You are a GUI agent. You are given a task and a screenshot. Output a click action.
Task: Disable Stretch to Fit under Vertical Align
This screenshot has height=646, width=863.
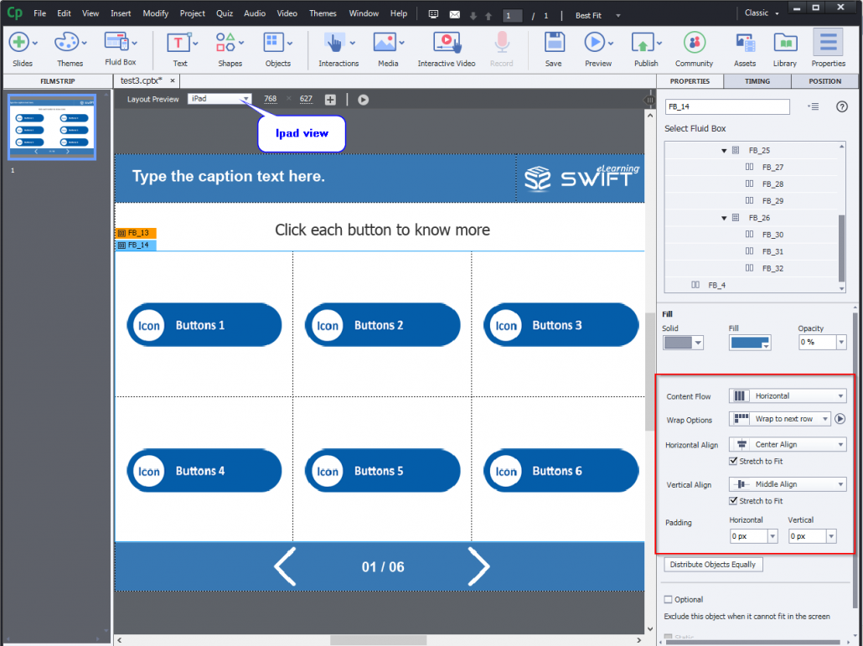point(731,500)
